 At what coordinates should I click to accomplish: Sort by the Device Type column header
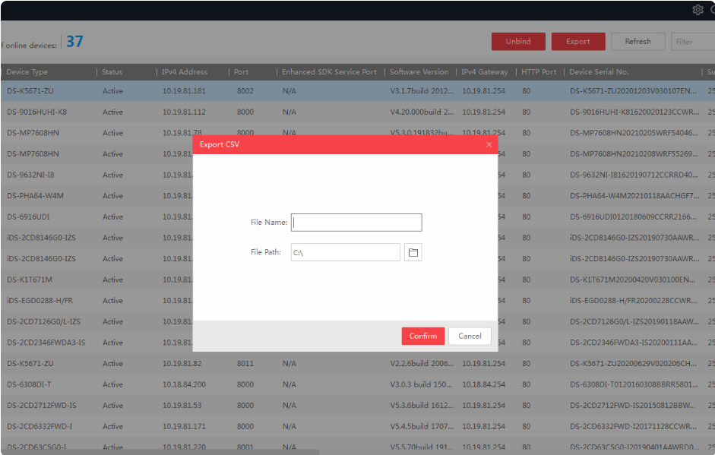(28, 72)
